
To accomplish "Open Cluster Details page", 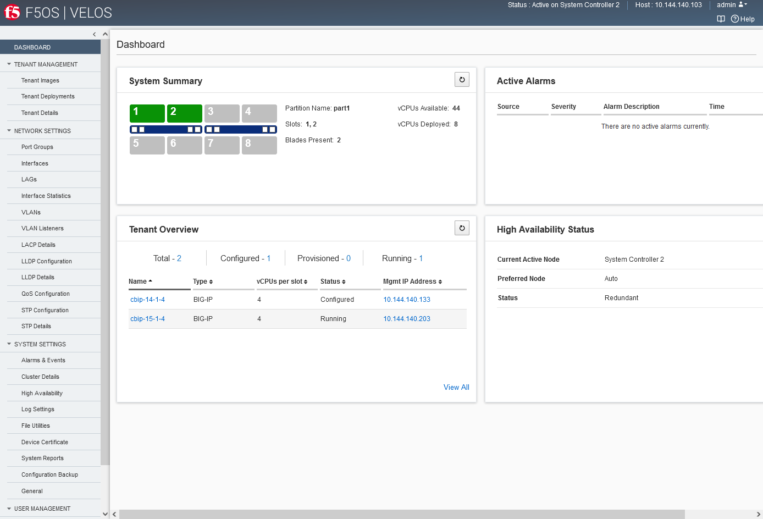I will pyautogui.click(x=40, y=377).
